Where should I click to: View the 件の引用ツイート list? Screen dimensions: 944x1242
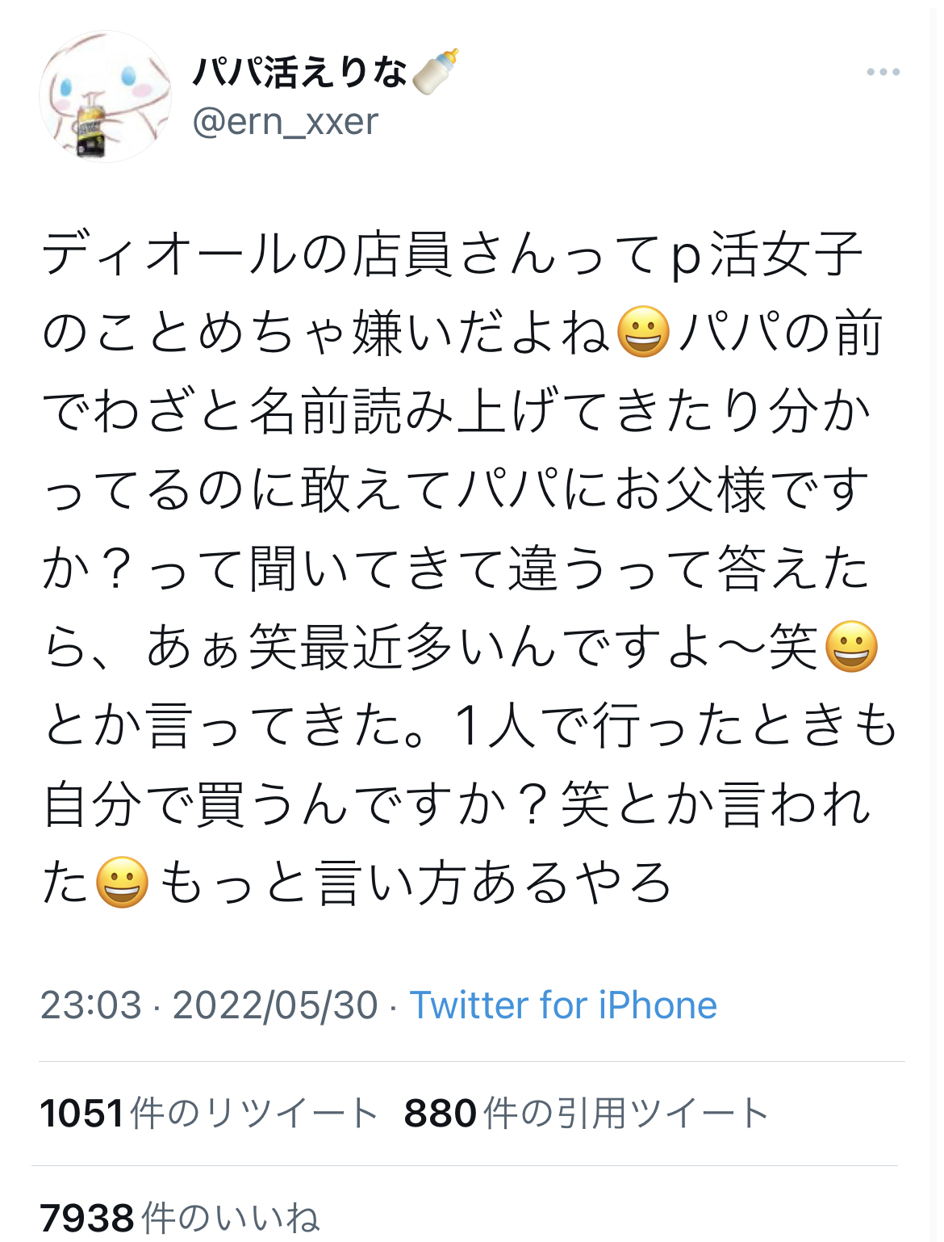coord(626,1114)
